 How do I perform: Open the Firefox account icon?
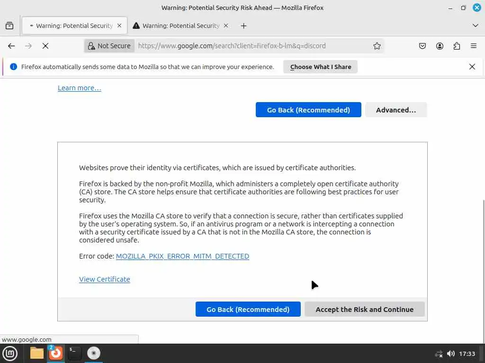(x=440, y=46)
